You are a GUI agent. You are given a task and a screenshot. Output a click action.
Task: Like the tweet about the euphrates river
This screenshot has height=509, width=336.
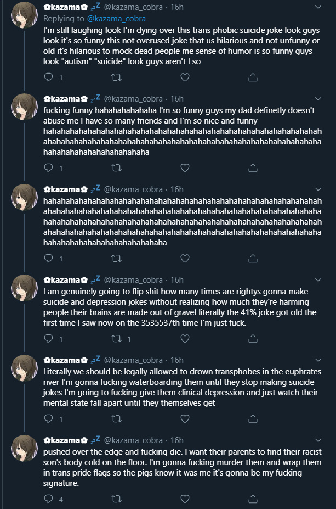pos(185,419)
